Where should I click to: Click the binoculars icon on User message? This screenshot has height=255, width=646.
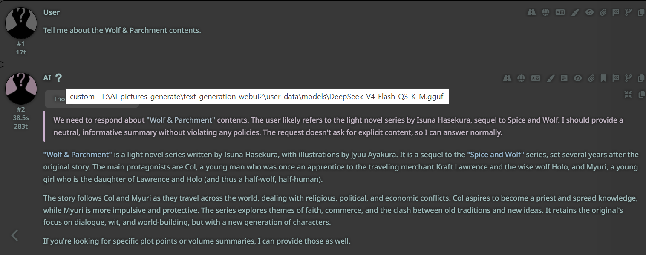click(x=531, y=12)
